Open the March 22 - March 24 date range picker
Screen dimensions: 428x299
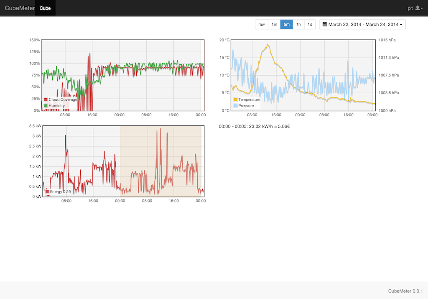[x=362, y=24]
